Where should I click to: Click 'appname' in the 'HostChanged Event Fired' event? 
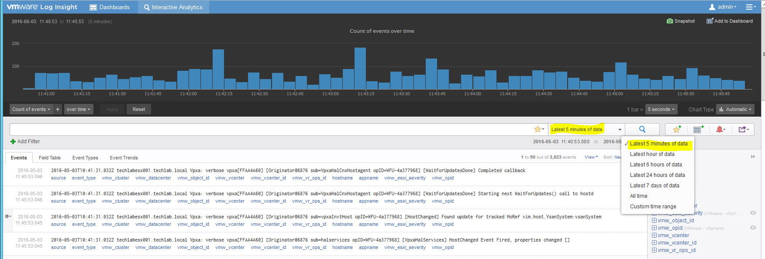[x=369, y=247]
